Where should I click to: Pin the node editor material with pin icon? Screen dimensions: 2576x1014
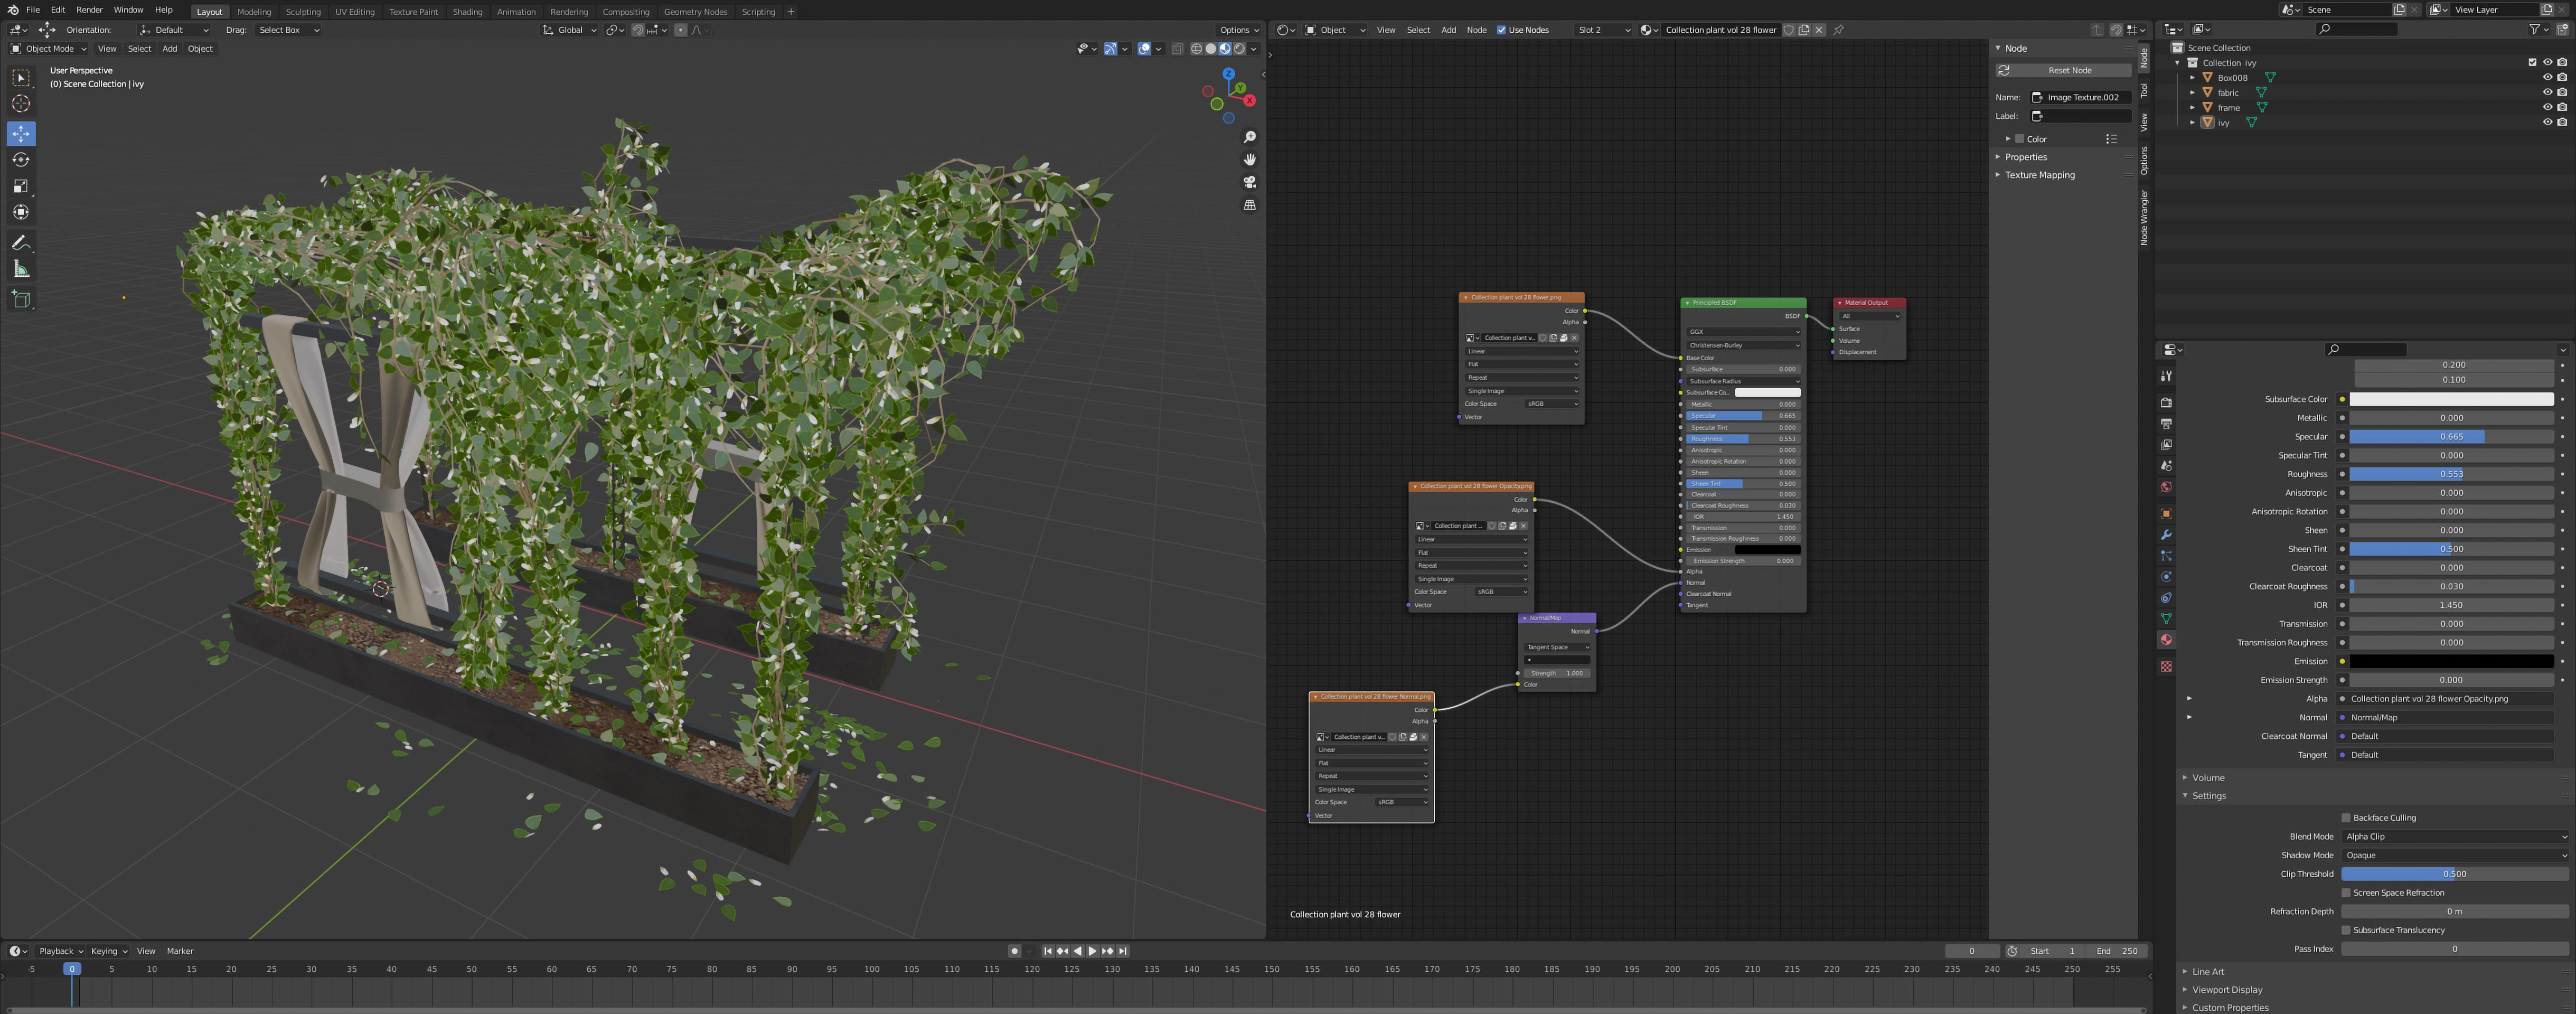[x=1838, y=30]
